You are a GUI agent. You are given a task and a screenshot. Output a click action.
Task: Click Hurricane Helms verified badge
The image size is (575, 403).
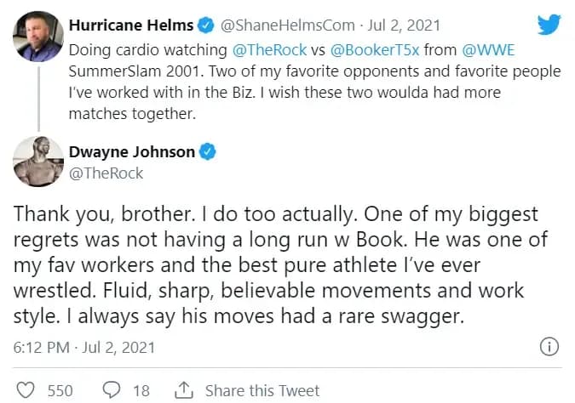click(x=205, y=25)
